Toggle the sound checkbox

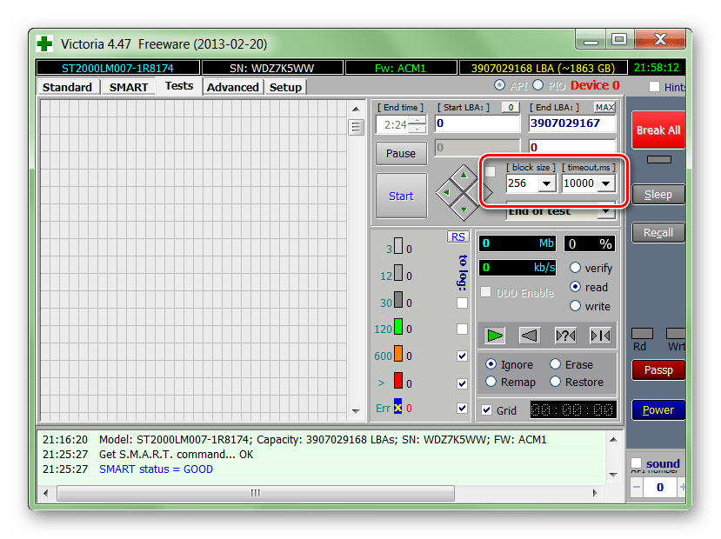coord(637,463)
